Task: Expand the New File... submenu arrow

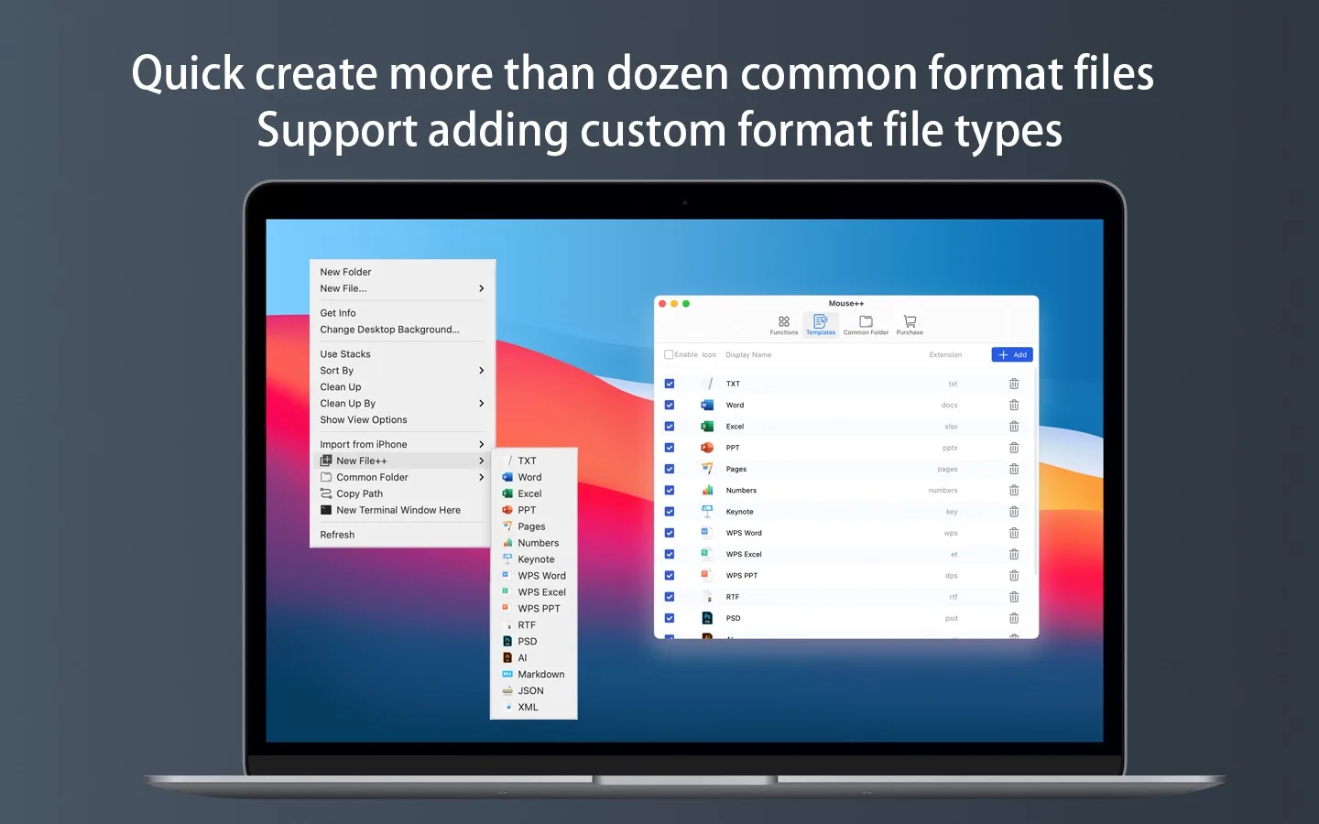Action: [x=482, y=288]
